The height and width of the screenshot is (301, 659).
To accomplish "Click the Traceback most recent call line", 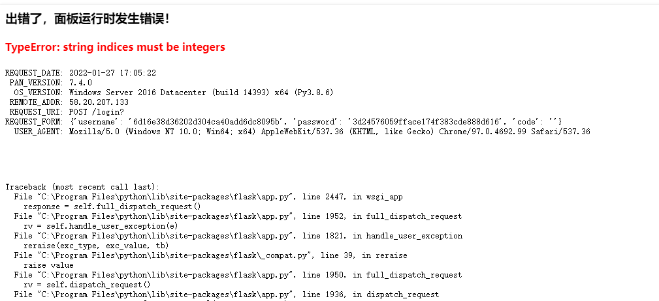I will pyautogui.click(x=82, y=187).
